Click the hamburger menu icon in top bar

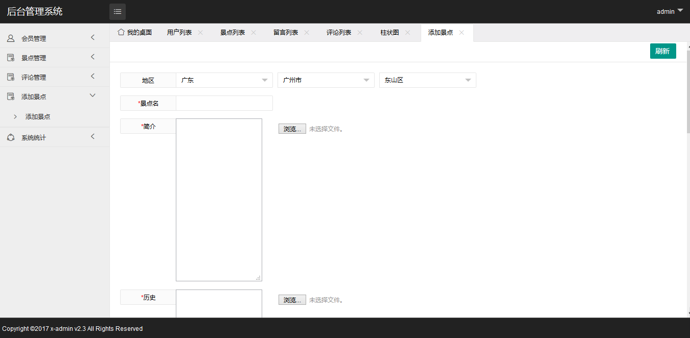click(x=117, y=11)
